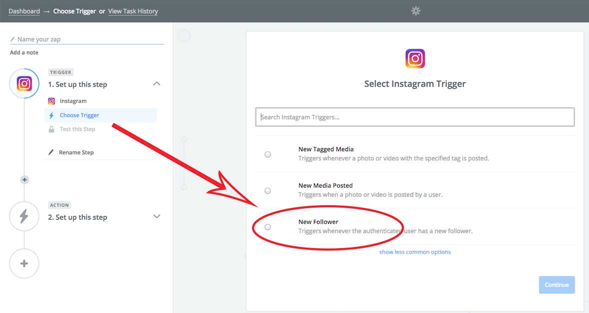Click Add a note
The height and width of the screenshot is (313, 589).
point(24,52)
